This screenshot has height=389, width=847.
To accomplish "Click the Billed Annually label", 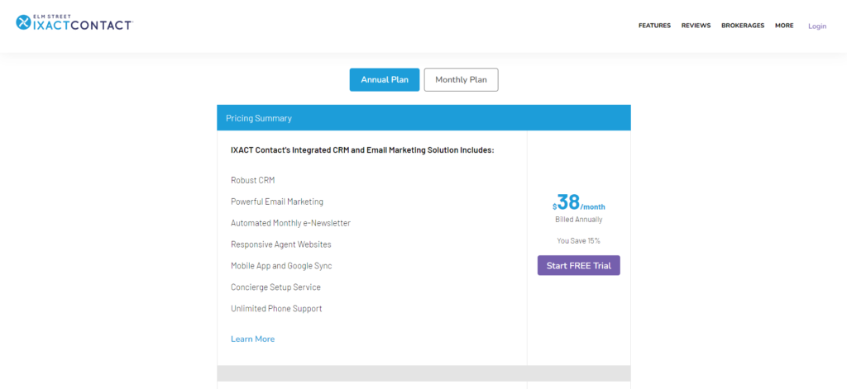I will (578, 220).
